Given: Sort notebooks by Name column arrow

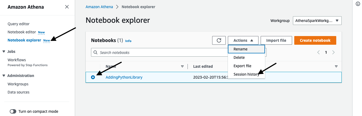Looking at the screenshot, I should pyautogui.click(x=182, y=66).
